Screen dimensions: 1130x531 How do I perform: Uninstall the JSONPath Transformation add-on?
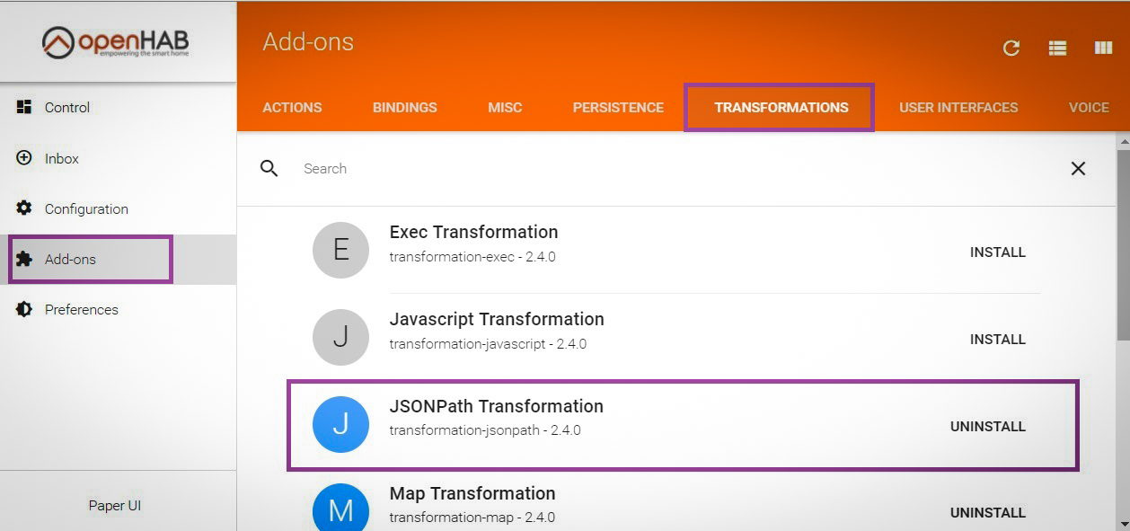pos(988,427)
